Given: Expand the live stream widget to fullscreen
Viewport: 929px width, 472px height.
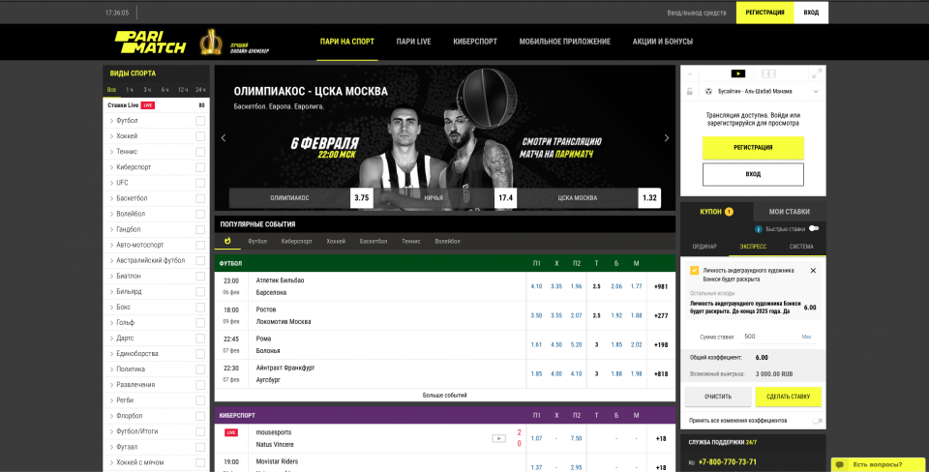Looking at the screenshot, I should [x=817, y=73].
